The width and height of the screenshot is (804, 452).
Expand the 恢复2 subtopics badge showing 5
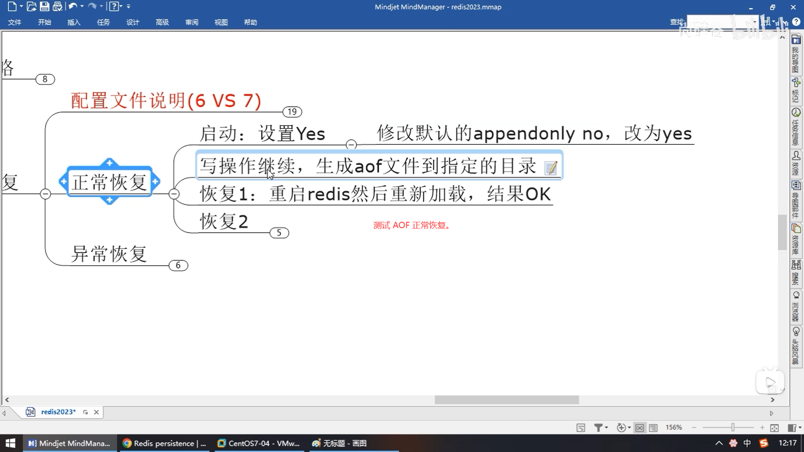tap(279, 233)
